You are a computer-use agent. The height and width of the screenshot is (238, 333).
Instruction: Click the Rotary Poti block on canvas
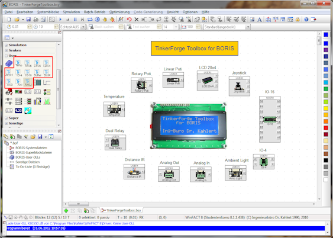click(x=141, y=85)
